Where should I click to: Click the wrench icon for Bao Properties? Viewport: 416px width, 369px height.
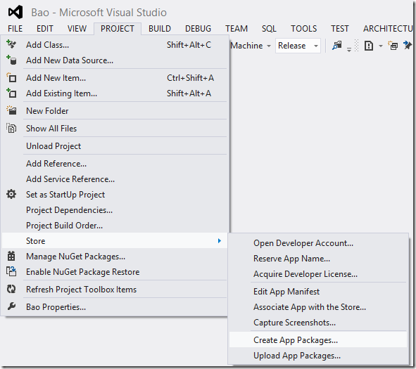[x=11, y=306]
